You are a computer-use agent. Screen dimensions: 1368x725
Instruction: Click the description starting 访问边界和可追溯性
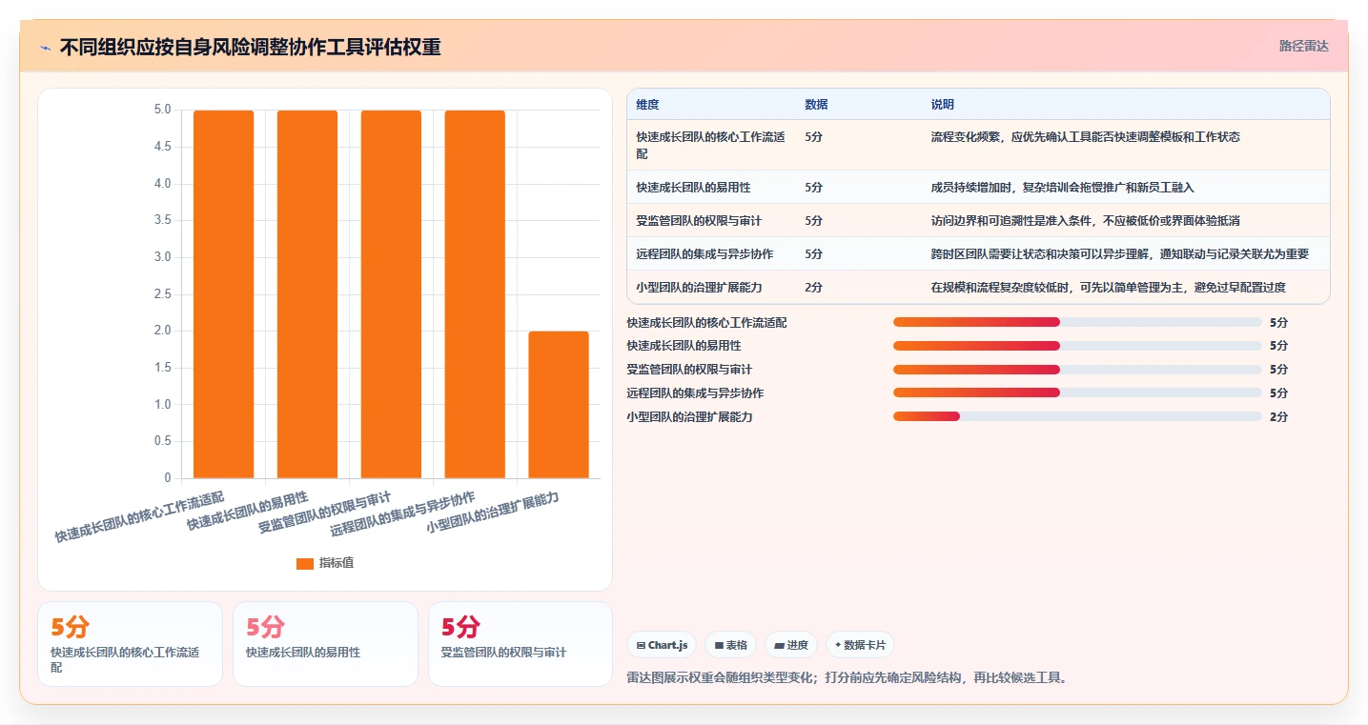point(1086,220)
